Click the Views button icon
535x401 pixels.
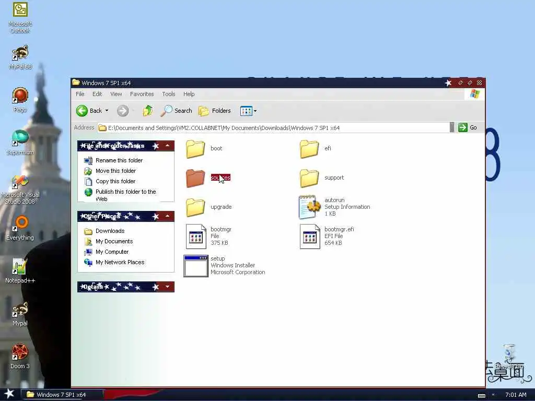(246, 111)
